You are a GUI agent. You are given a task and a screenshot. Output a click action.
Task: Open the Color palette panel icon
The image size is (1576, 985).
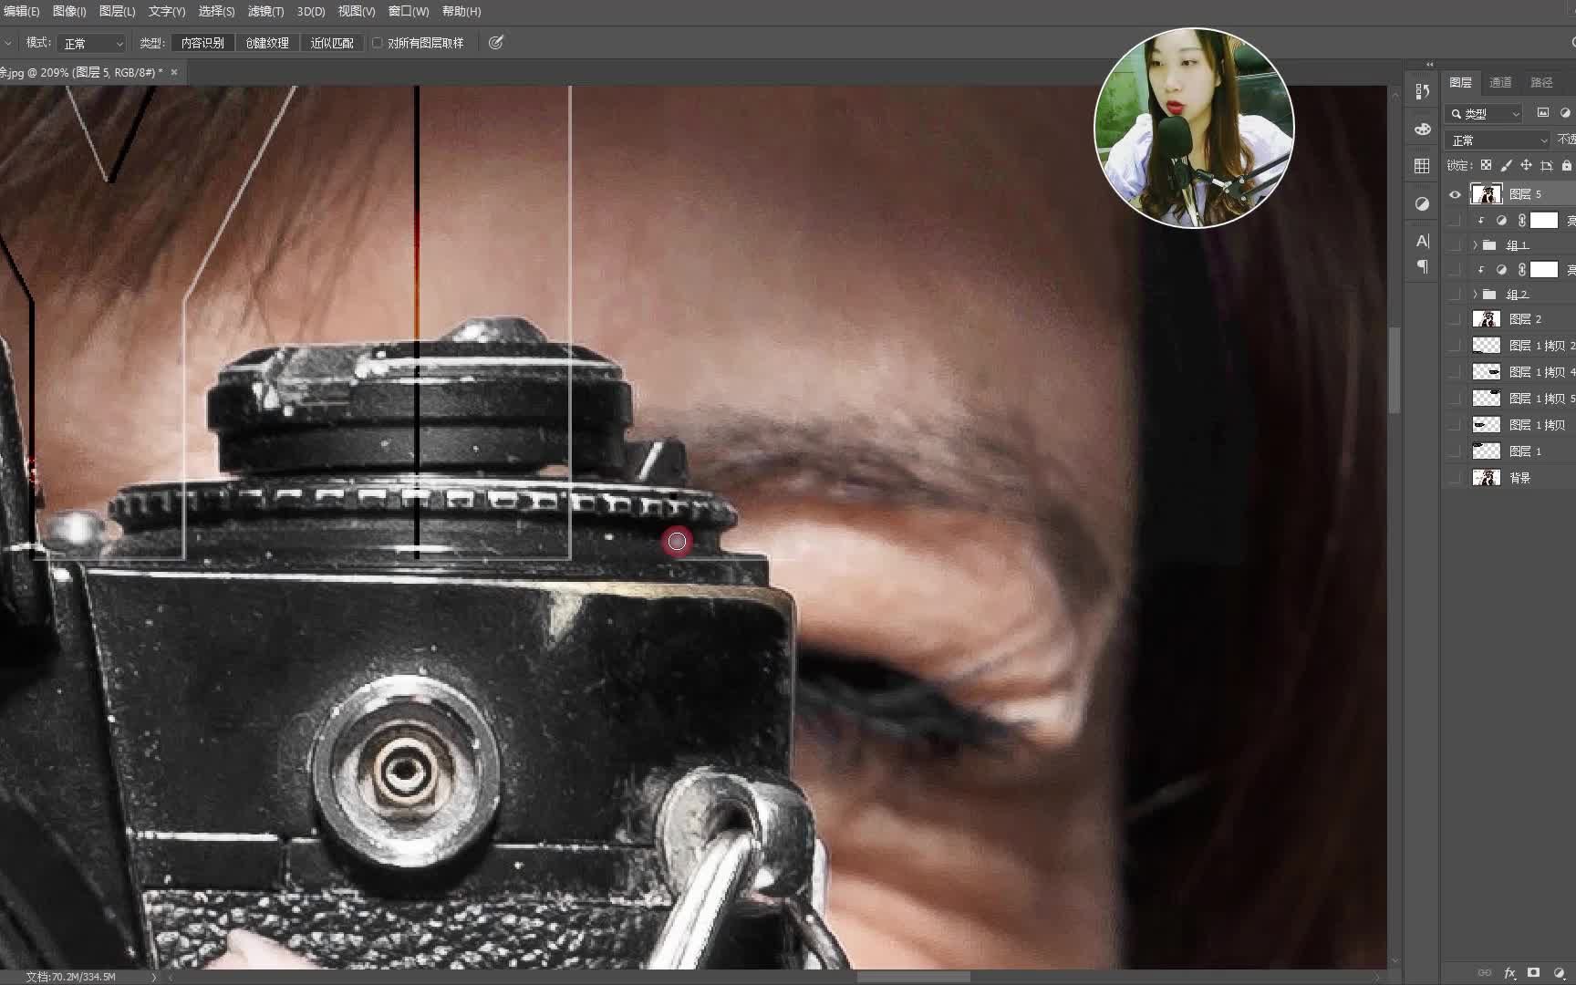point(1422,129)
